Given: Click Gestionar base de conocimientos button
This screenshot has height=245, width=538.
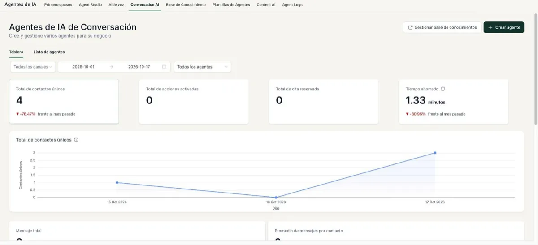Looking at the screenshot, I should (x=442, y=27).
